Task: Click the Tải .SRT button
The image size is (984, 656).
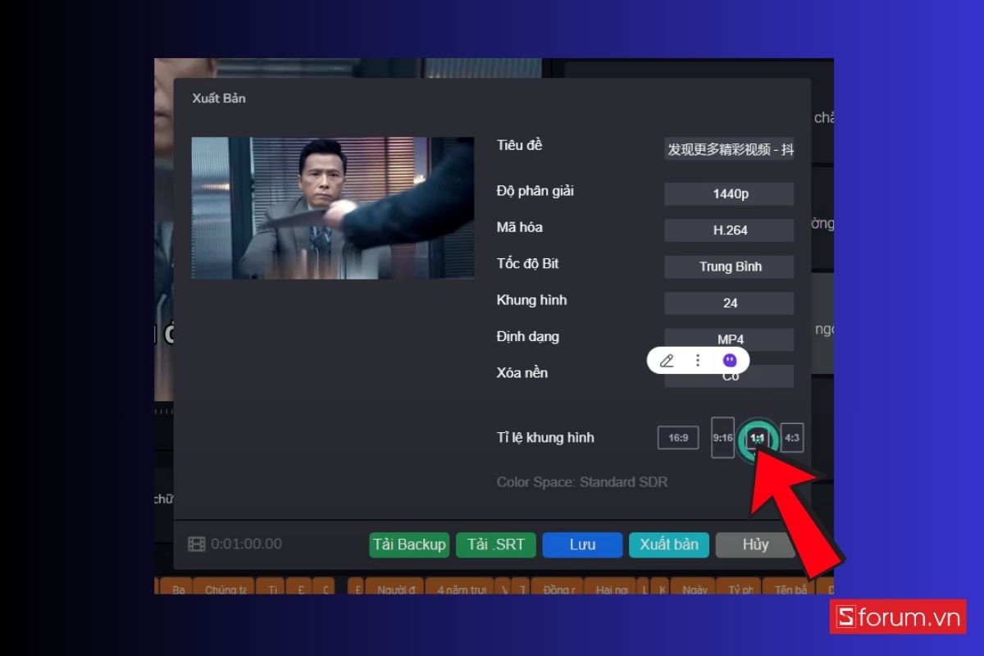Action: pyautogui.click(x=496, y=545)
